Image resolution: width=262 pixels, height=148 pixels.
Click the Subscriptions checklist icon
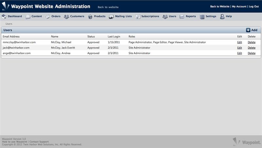point(138,17)
